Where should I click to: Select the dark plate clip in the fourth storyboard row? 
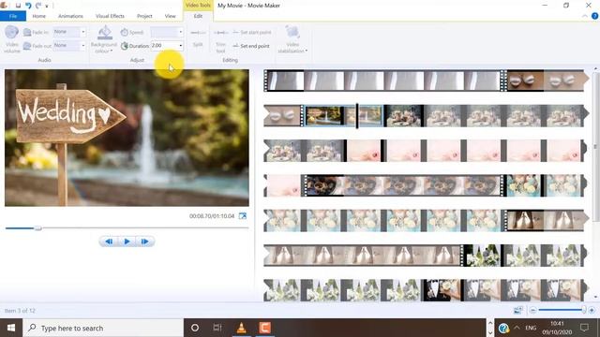point(403,185)
